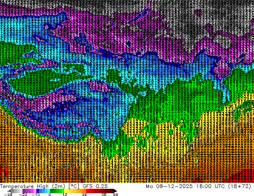This screenshot has width=254, height=196.
Task: Click the '38' legend value
Action: coord(104,194)
